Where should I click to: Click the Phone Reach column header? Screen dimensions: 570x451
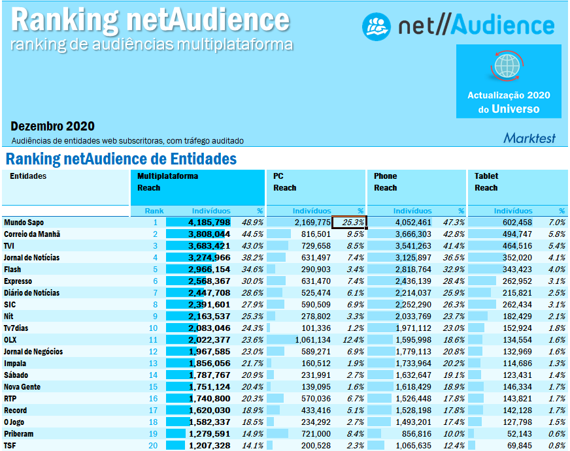pos(416,182)
